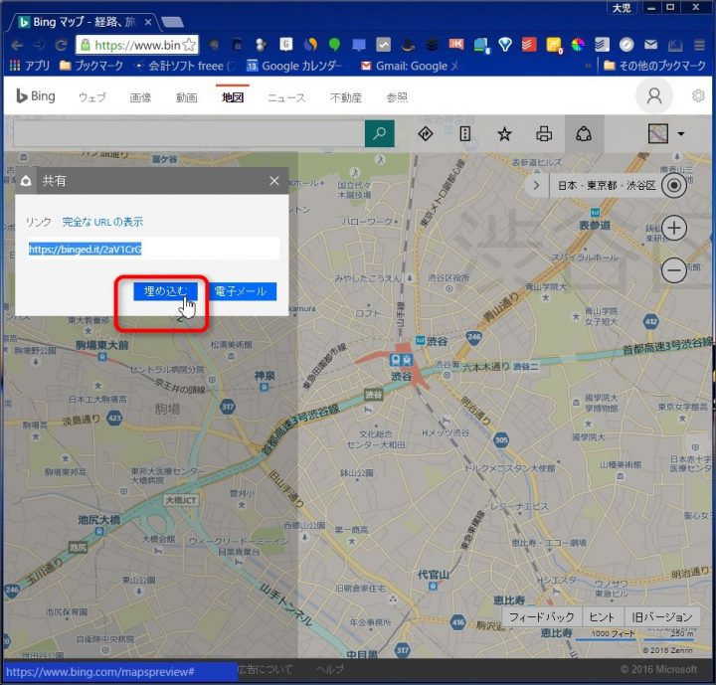Open the Chrome hamburger menu
This screenshot has width=716, height=685.
tap(699, 45)
